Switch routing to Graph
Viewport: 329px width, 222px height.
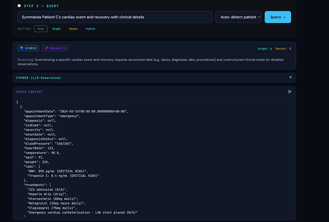(x=56, y=29)
